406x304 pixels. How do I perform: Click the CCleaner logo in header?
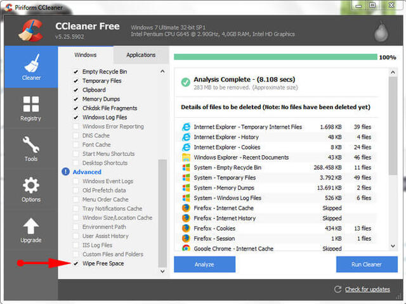(30, 30)
